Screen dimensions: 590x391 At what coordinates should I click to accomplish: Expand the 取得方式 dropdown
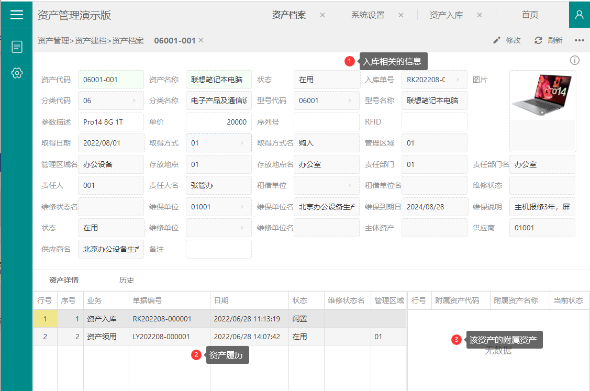point(242,143)
